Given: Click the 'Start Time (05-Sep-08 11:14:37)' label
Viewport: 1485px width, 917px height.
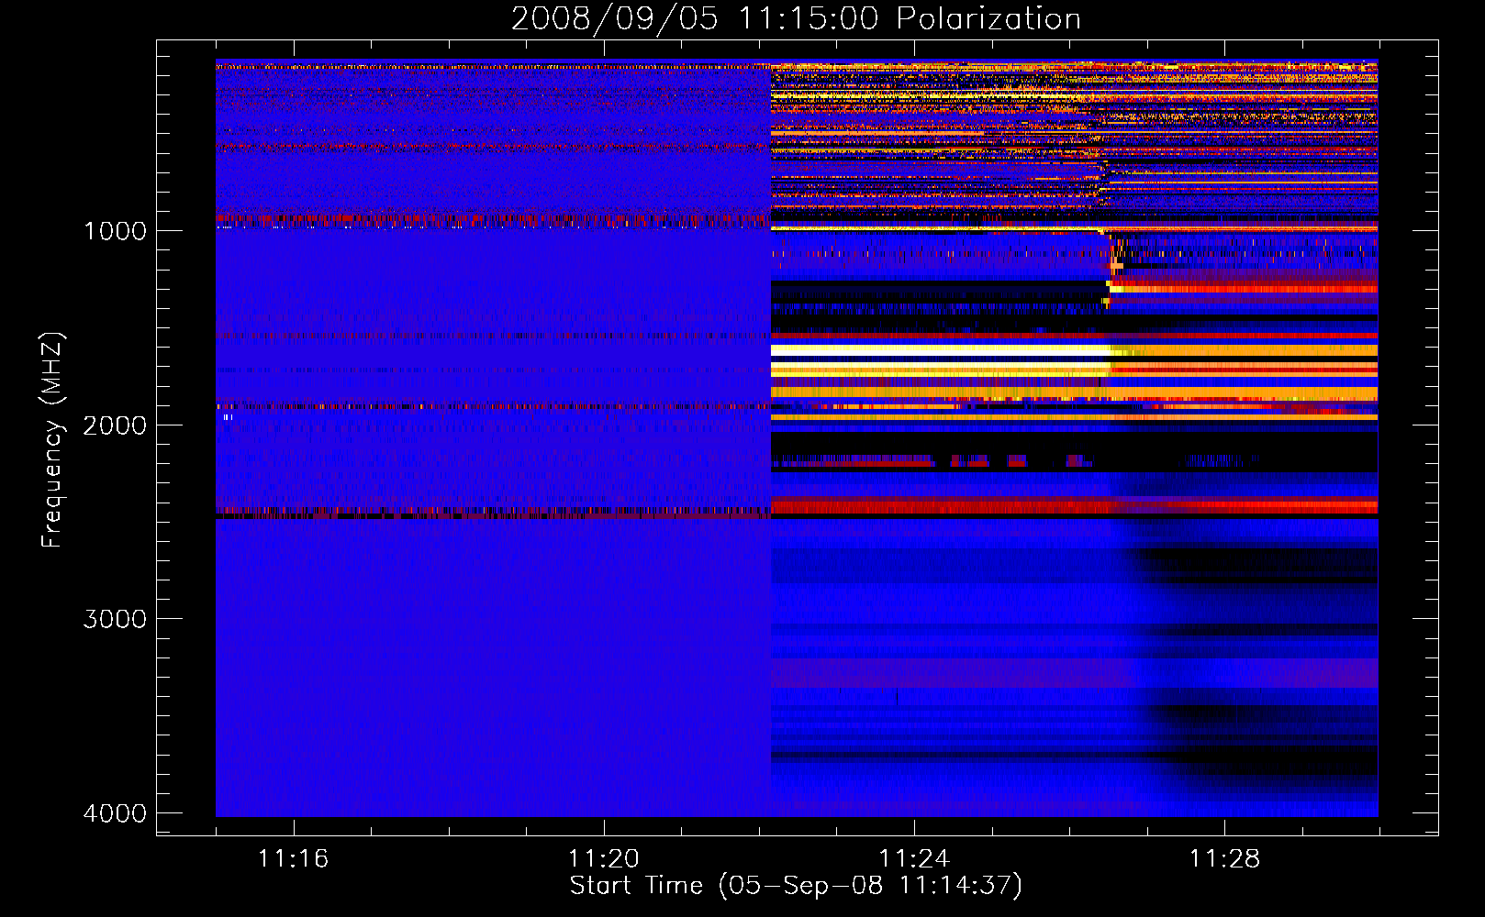Looking at the screenshot, I should tap(796, 886).
